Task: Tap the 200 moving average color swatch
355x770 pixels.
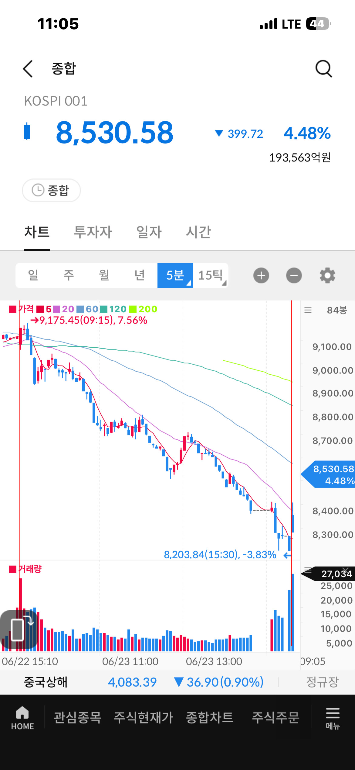Action: [x=133, y=309]
